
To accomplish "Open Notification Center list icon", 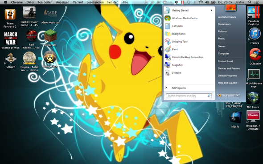I will click(256, 2).
